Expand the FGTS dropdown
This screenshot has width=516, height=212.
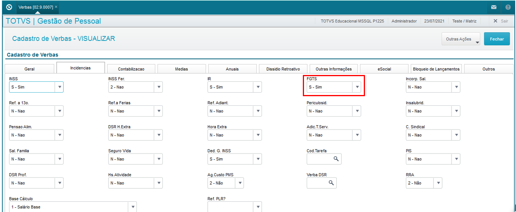pos(357,87)
